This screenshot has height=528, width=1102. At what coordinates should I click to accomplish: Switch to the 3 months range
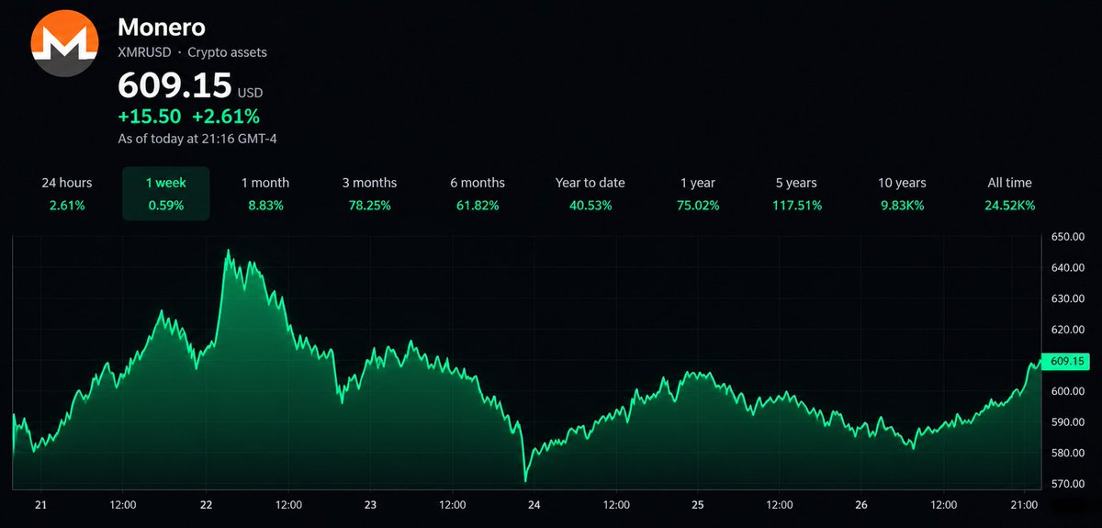(371, 194)
